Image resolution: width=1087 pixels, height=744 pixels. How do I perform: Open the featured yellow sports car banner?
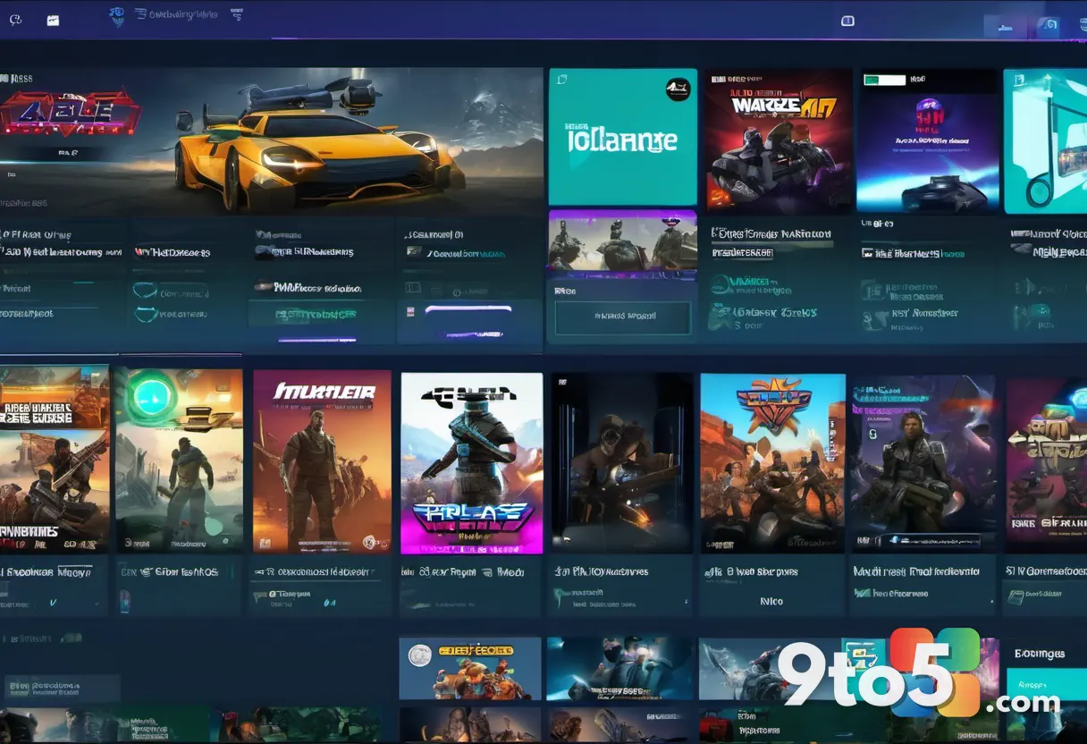click(271, 140)
